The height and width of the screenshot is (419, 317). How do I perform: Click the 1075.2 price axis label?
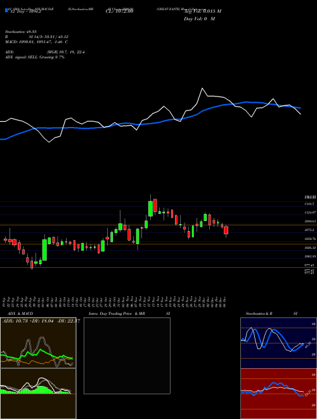[311, 230]
